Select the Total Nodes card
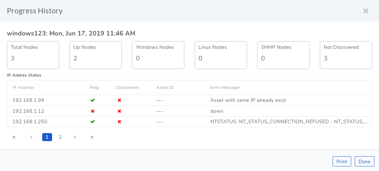 click(33, 55)
